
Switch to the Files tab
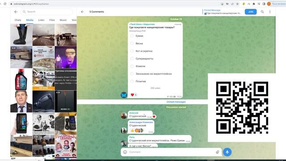(x=52, y=20)
